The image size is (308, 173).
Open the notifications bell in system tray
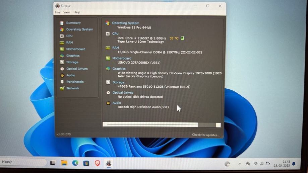click(x=294, y=164)
